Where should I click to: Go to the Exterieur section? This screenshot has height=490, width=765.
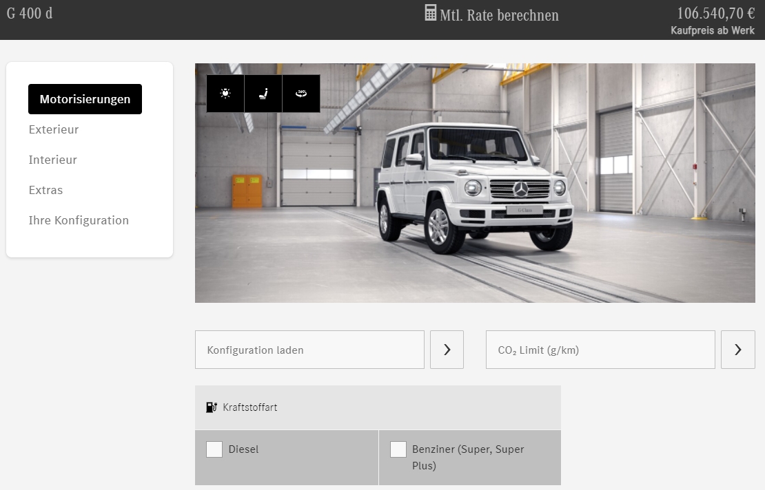pos(54,129)
